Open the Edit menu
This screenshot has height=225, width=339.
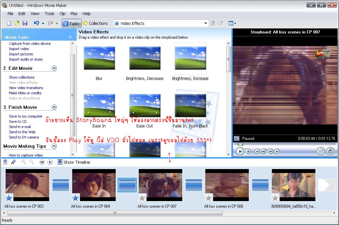tap(22, 14)
